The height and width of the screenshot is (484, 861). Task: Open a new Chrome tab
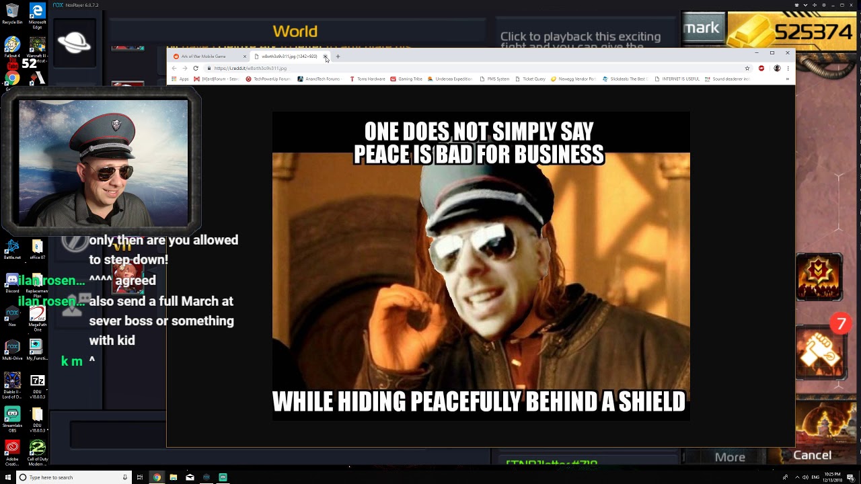click(338, 56)
